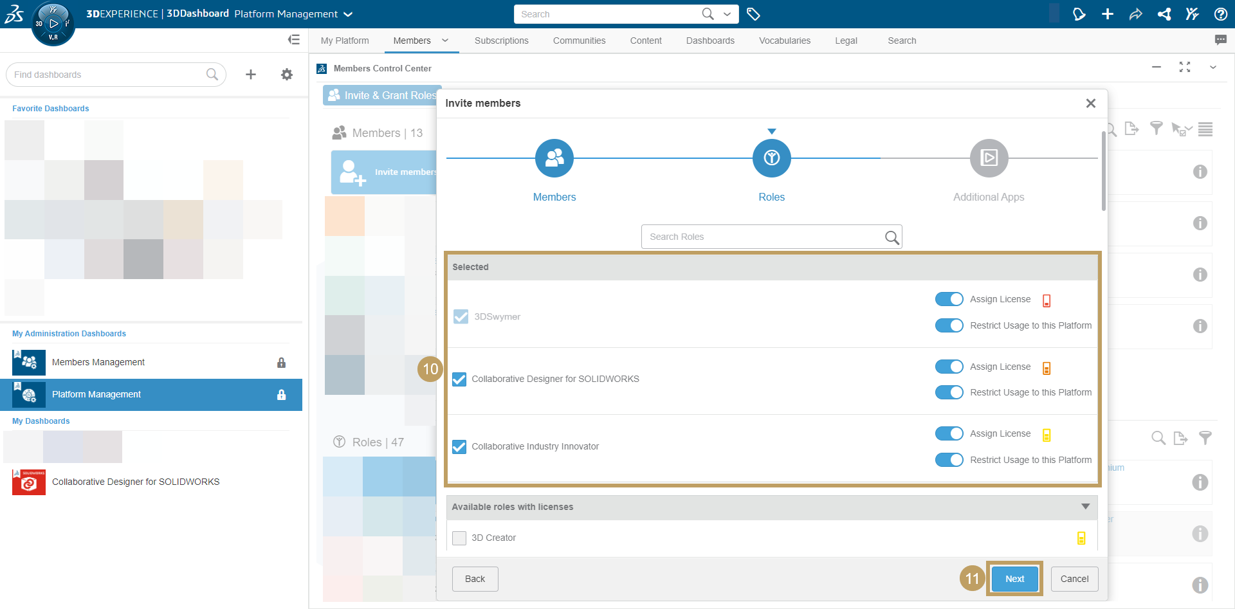Image resolution: width=1235 pixels, height=609 pixels.
Task: Go to the Dashboards tab
Action: (x=710, y=41)
